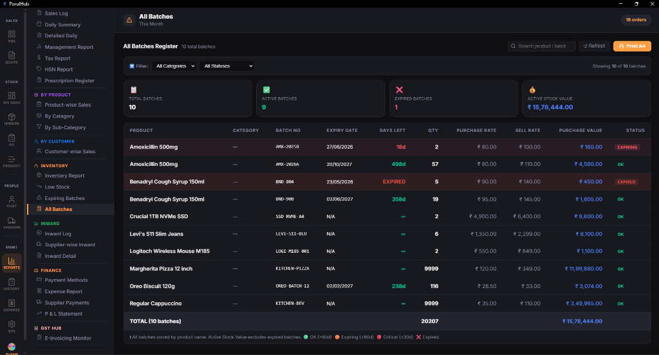Open Inward Log report

click(x=58, y=233)
